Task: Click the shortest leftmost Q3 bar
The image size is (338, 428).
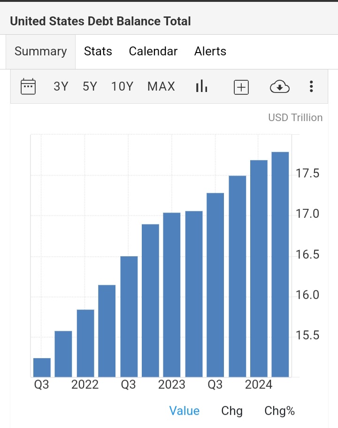Action: click(x=42, y=367)
